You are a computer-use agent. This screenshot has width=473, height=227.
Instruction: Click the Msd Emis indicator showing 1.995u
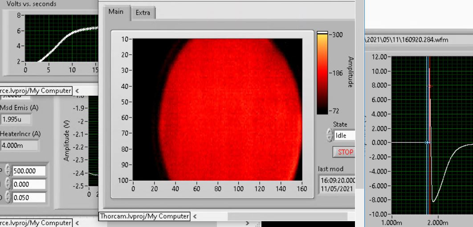tap(16, 119)
